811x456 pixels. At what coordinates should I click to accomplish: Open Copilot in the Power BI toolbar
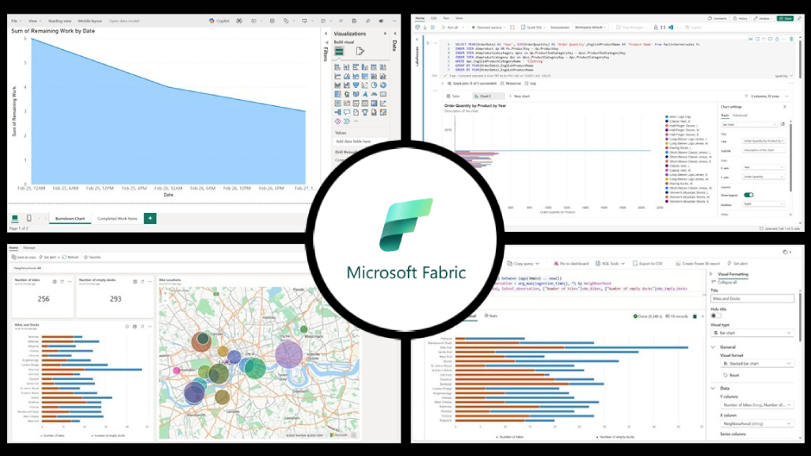219,21
